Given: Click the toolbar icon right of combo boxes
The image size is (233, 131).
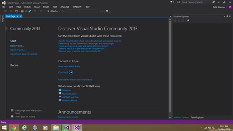Looking at the screenshot, I should coord(102,11).
